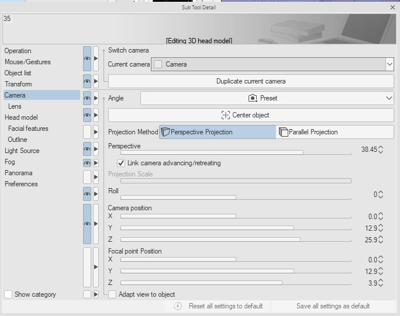Click the Parallel Projection cube icon

pyautogui.click(x=283, y=132)
